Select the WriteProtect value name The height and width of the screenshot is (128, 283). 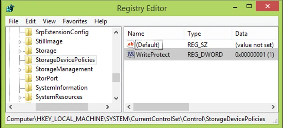pos(153,54)
